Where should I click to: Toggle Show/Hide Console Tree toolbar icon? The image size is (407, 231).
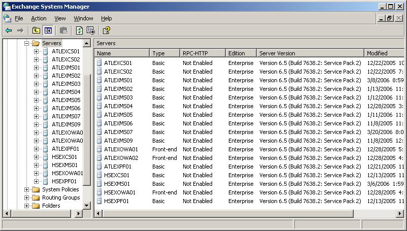48,30
